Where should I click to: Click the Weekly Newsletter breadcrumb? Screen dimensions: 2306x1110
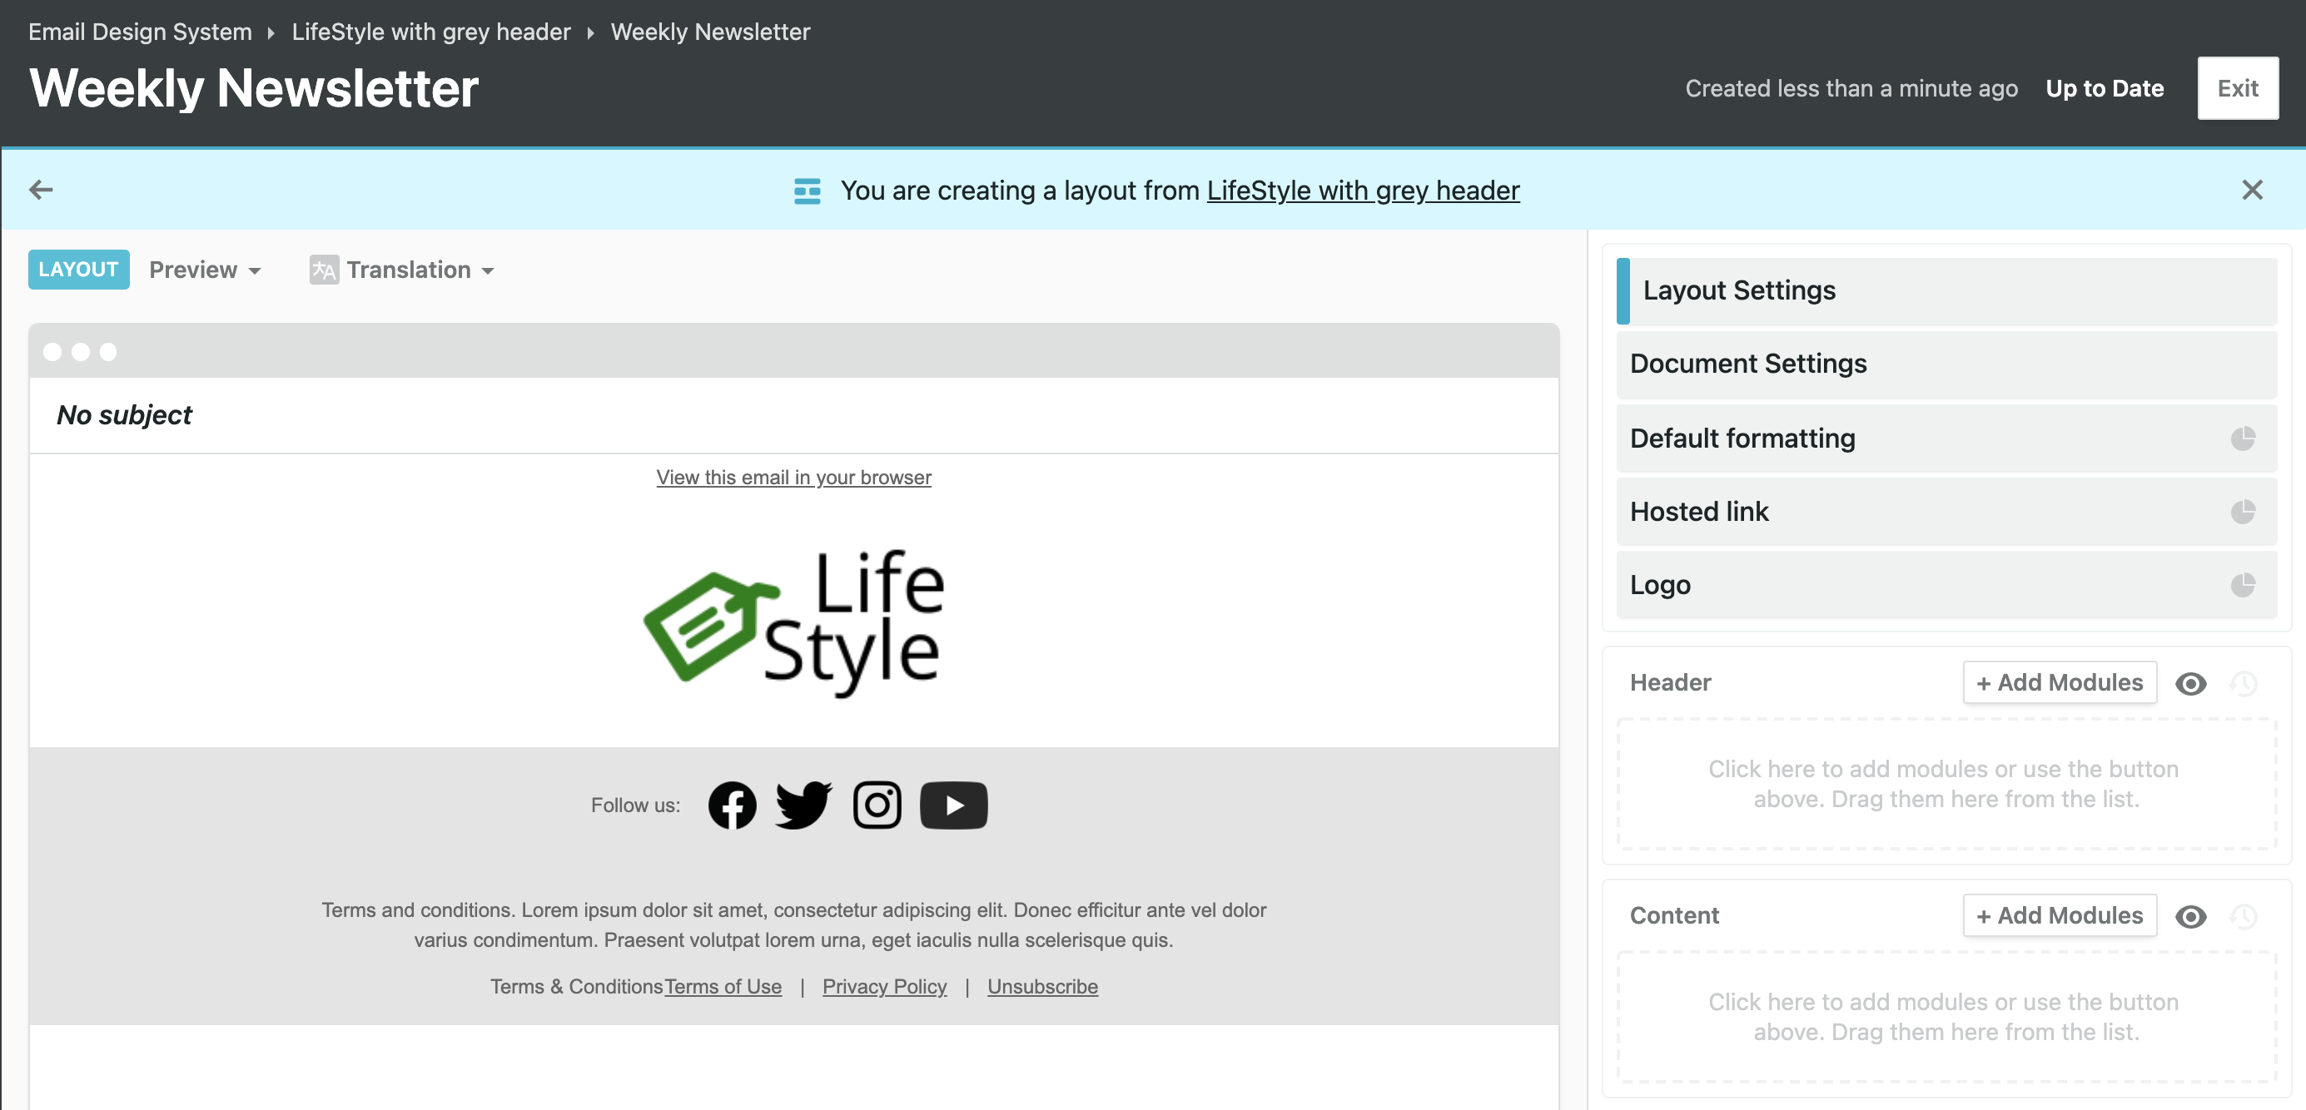[x=710, y=32]
